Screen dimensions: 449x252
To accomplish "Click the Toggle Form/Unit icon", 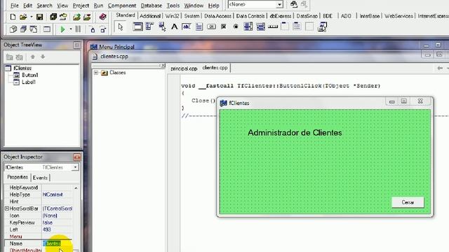I will point(34,29).
